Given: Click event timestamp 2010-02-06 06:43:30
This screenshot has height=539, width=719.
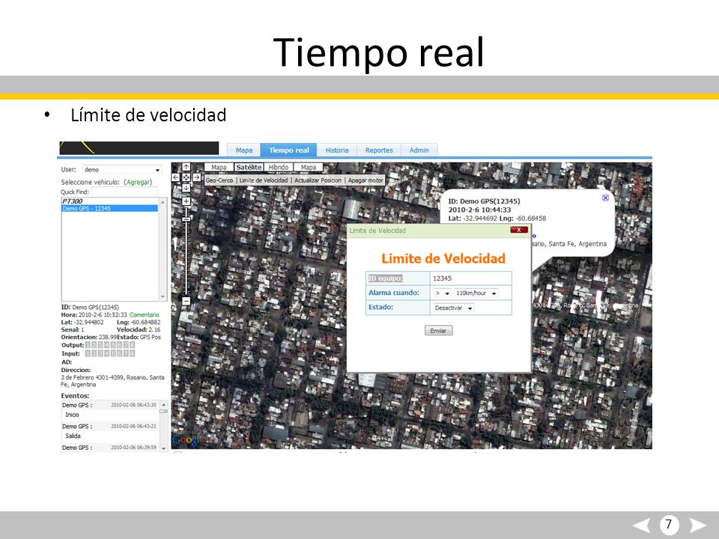Looking at the screenshot, I should pos(133,405).
